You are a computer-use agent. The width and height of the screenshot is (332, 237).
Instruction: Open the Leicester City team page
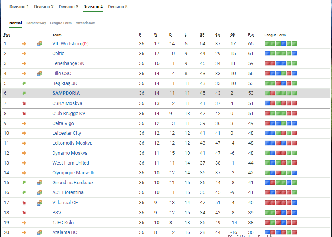pos(67,133)
